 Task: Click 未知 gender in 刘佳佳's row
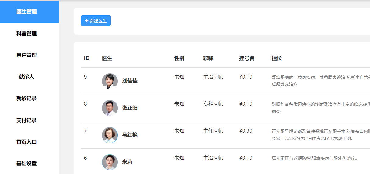(179, 77)
